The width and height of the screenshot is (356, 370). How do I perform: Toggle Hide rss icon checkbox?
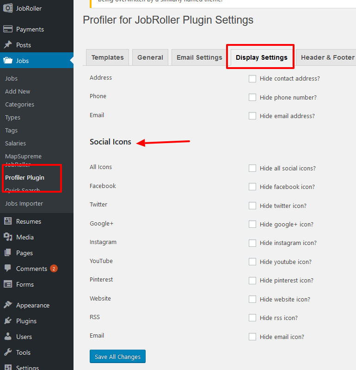[x=252, y=318]
